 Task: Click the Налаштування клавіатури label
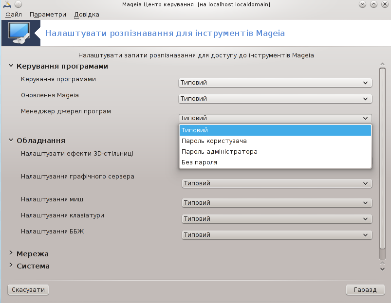tap(62, 215)
